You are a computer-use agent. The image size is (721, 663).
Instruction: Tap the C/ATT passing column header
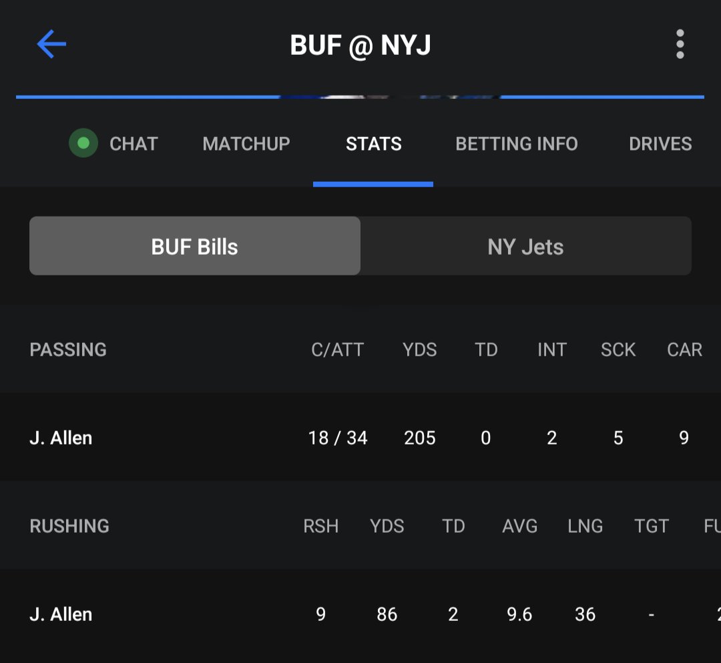tap(338, 350)
